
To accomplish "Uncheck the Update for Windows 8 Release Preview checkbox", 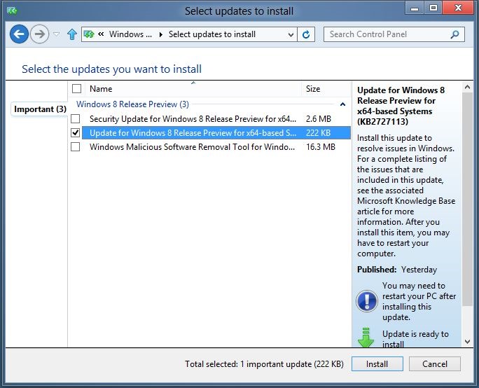I will coord(75,132).
